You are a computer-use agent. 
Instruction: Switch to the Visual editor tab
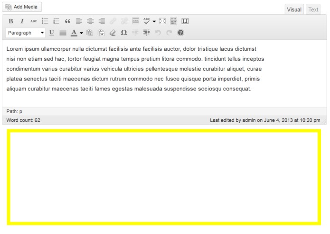[294, 9]
